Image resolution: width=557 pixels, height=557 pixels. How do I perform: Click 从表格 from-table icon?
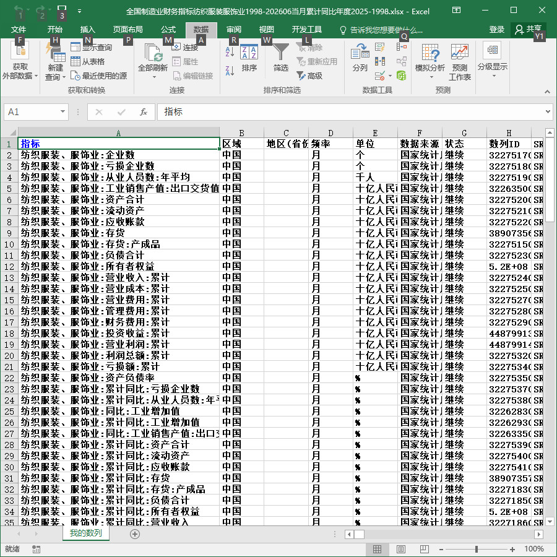pyautogui.click(x=88, y=61)
